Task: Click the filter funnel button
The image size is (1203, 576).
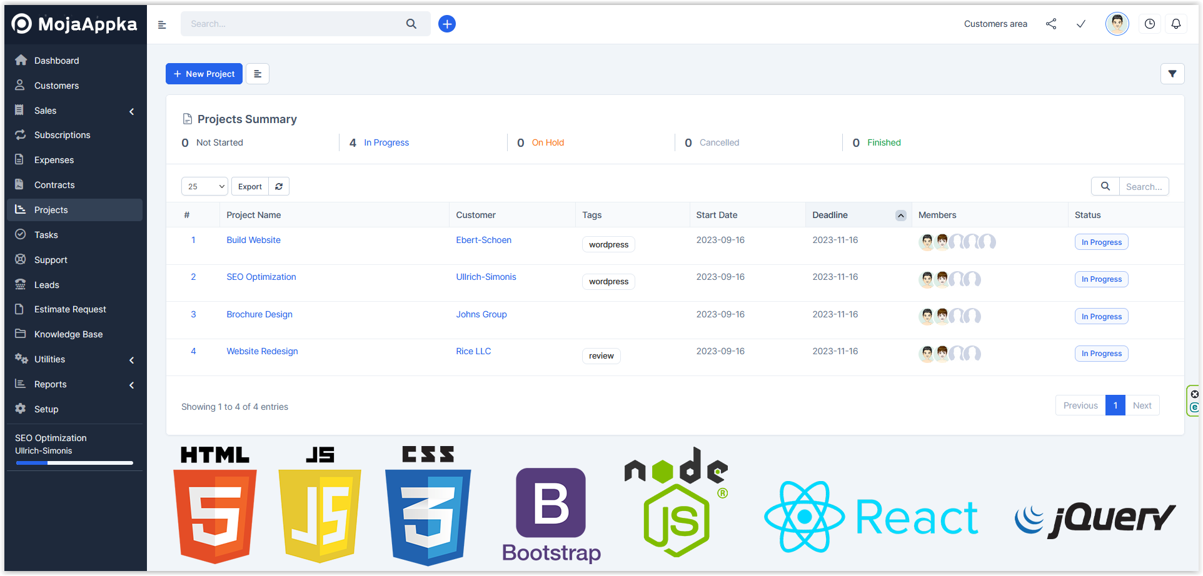Action: (x=1172, y=74)
